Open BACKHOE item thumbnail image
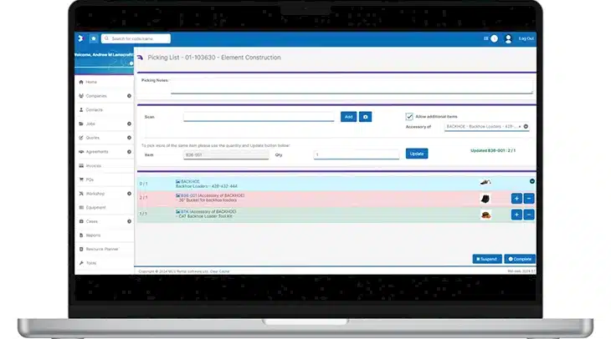Image resolution: width=611 pixels, height=339 pixels. pyautogui.click(x=485, y=182)
